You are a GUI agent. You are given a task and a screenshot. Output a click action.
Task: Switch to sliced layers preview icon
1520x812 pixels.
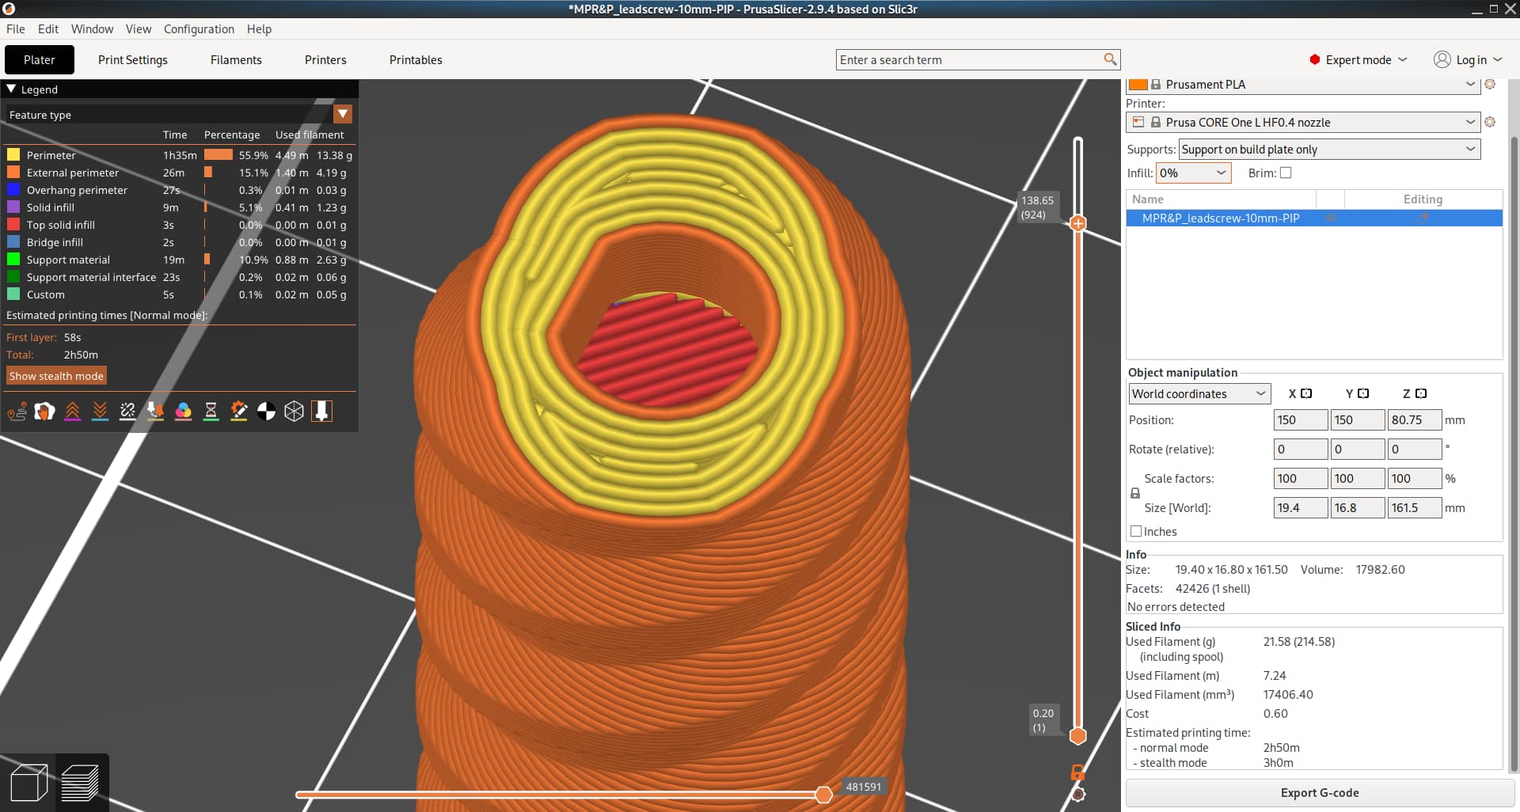(x=80, y=784)
